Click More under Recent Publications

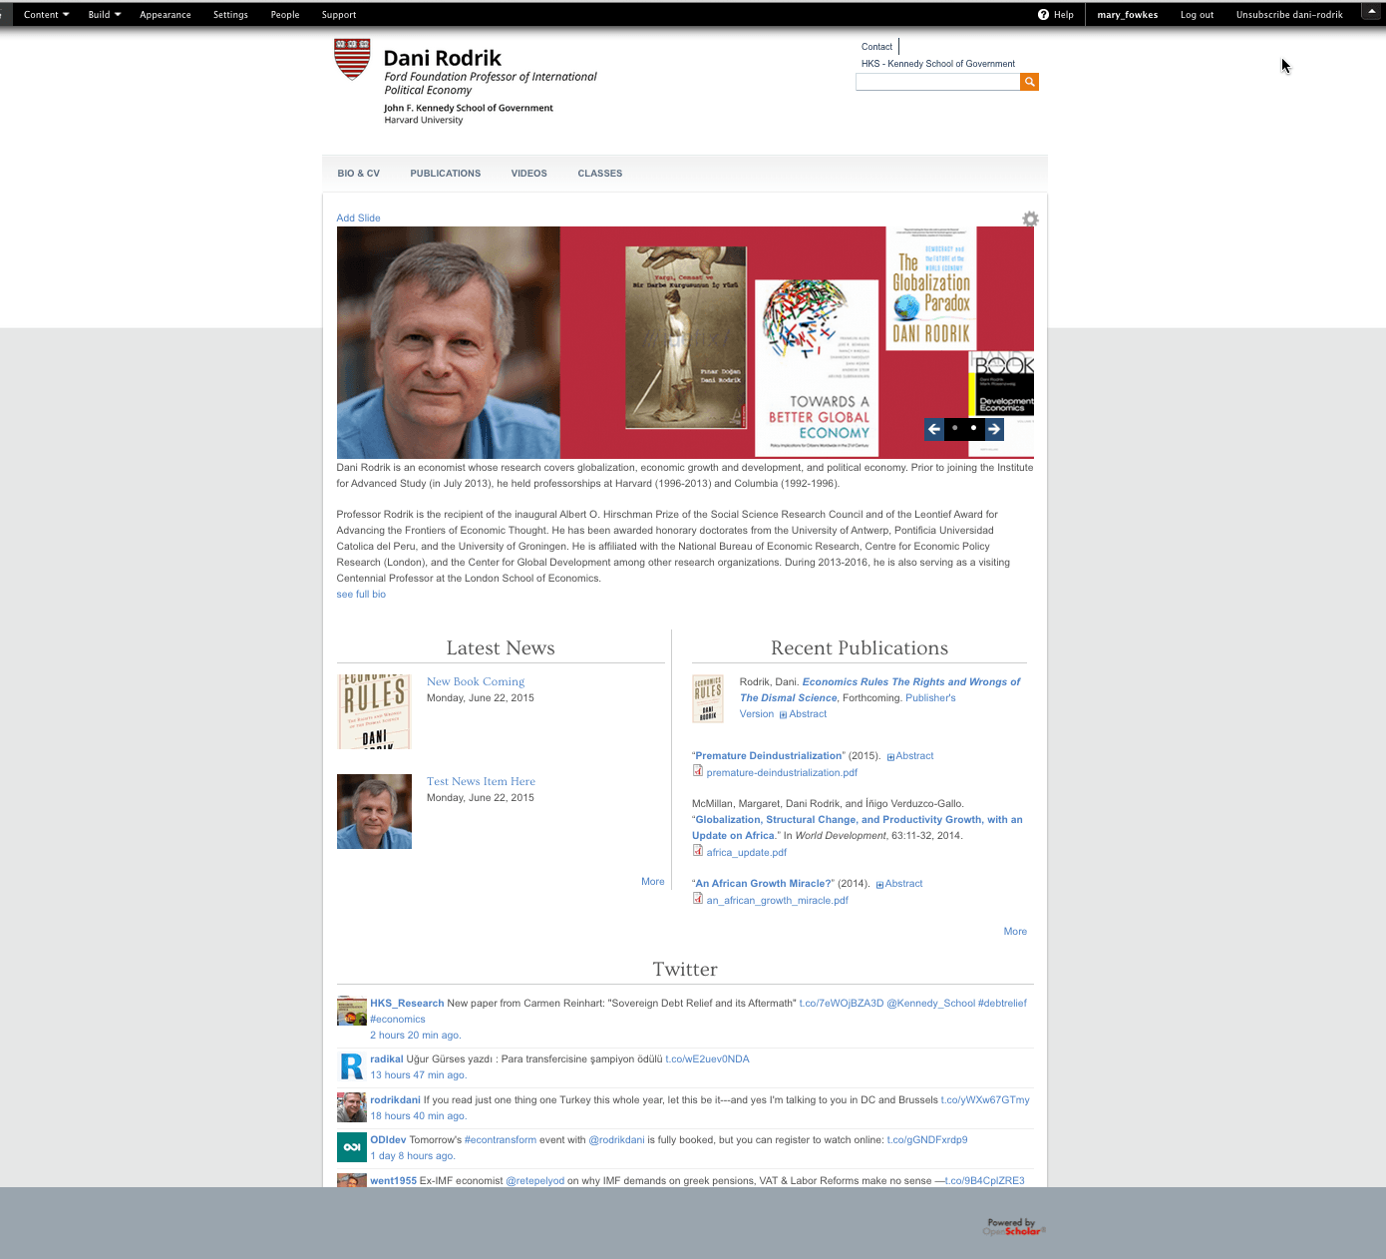coord(1015,932)
